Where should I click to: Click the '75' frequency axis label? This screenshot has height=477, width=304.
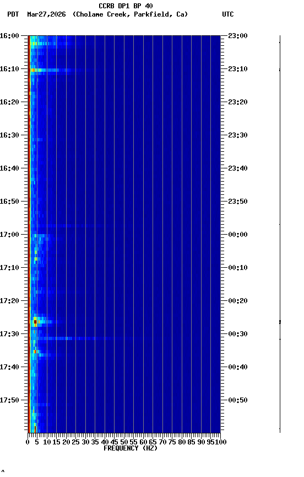(172, 442)
